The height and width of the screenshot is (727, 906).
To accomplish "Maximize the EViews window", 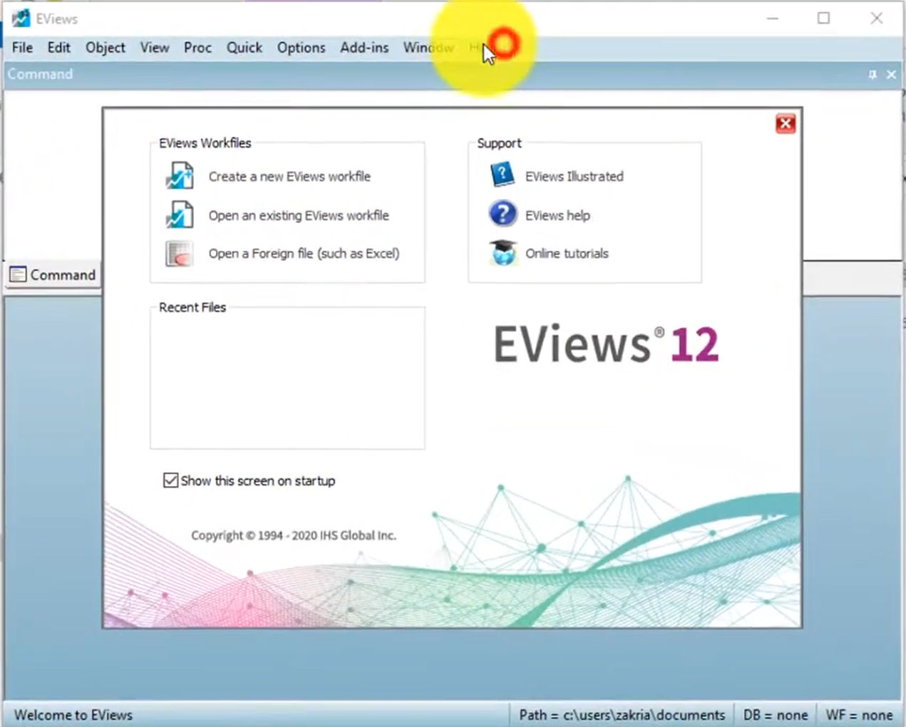I will pos(824,19).
